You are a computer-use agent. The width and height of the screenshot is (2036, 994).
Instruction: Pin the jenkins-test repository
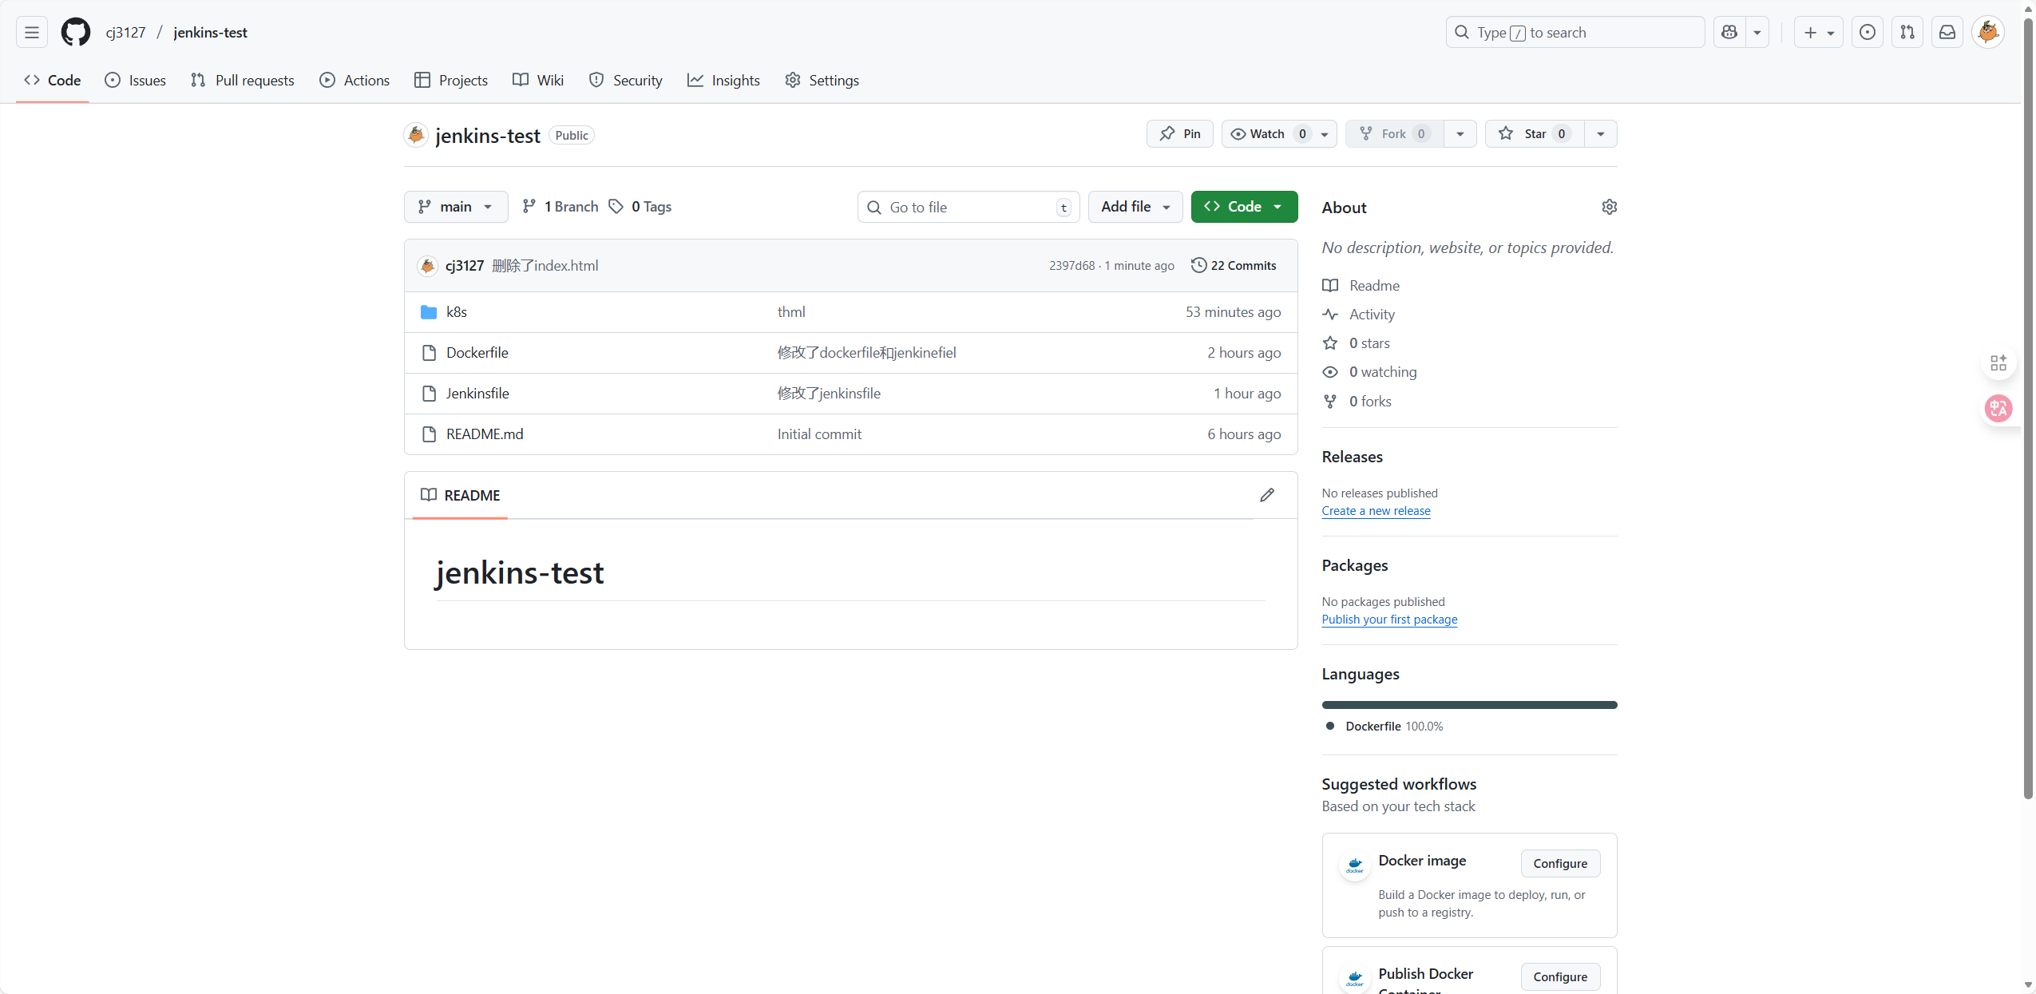[1180, 134]
